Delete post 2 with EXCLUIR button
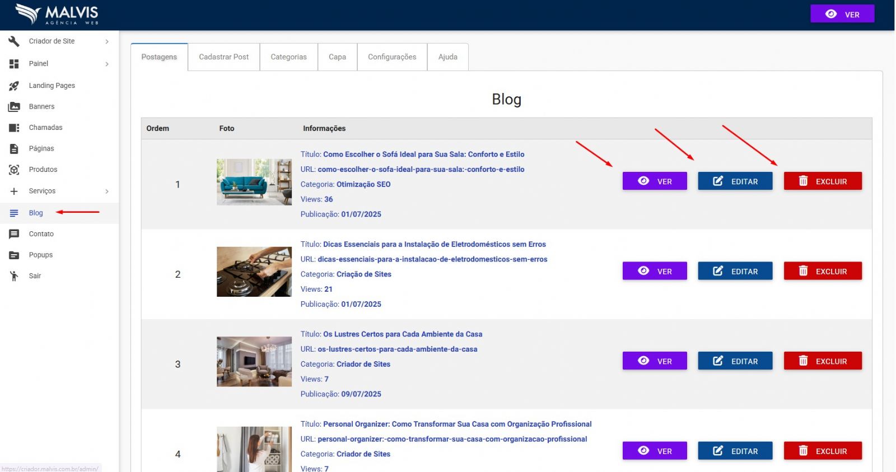Screen dimensions: 896x472 click(x=822, y=271)
